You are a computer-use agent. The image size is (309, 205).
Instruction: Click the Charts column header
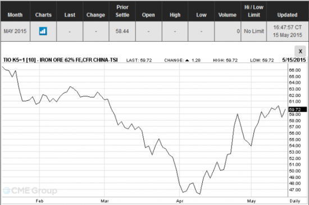[x=43, y=15]
